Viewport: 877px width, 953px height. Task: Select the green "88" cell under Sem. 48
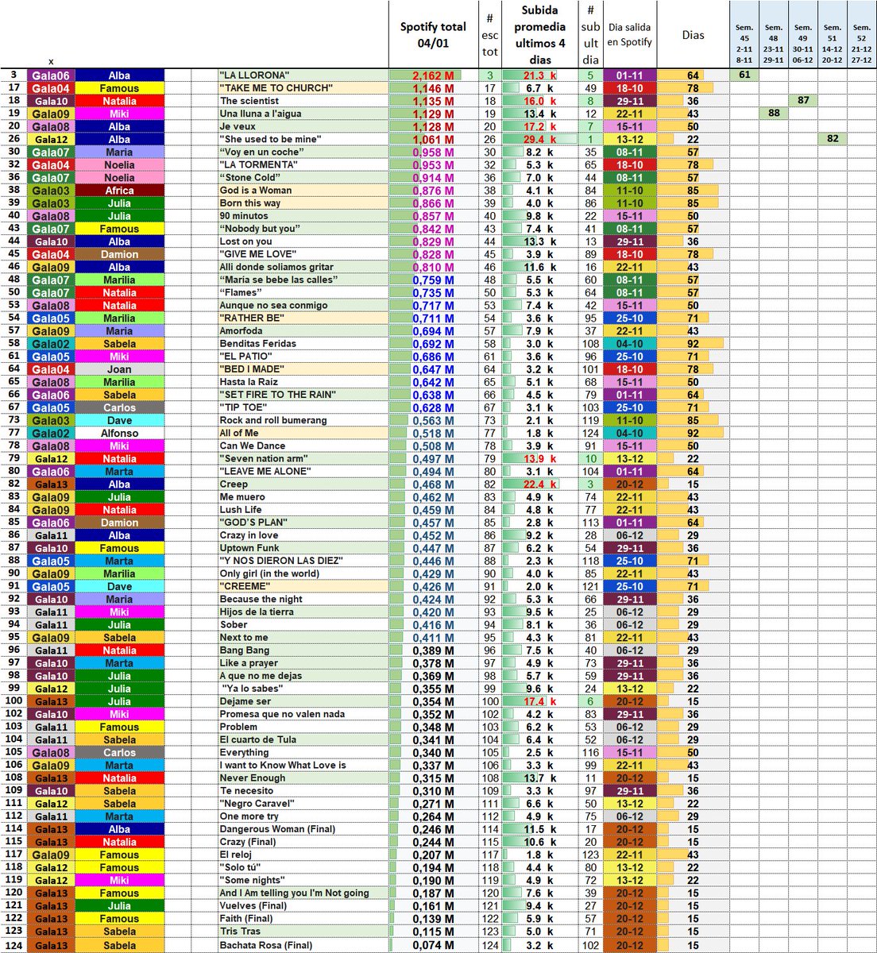click(774, 114)
